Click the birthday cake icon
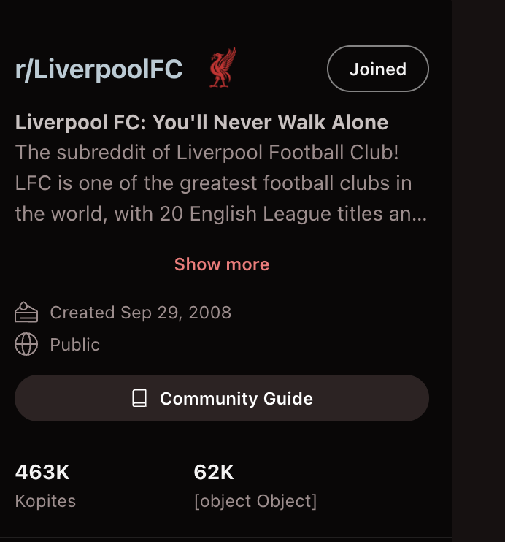The height and width of the screenshot is (542, 505). (26, 313)
